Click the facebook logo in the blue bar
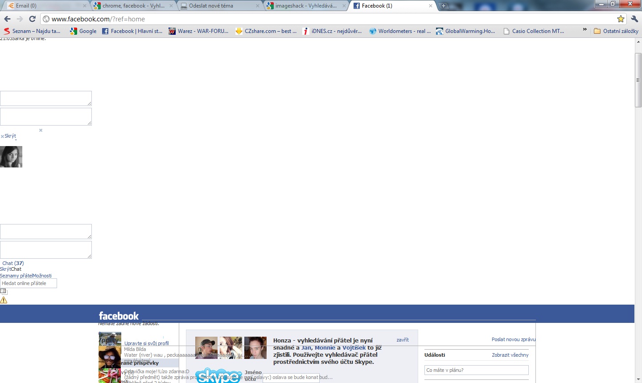Screen dimensions: 642x383 point(119,316)
